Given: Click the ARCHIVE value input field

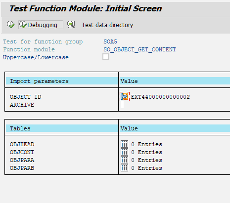Looking at the screenshot, I should pyautogui.click(x=122, y=105).
